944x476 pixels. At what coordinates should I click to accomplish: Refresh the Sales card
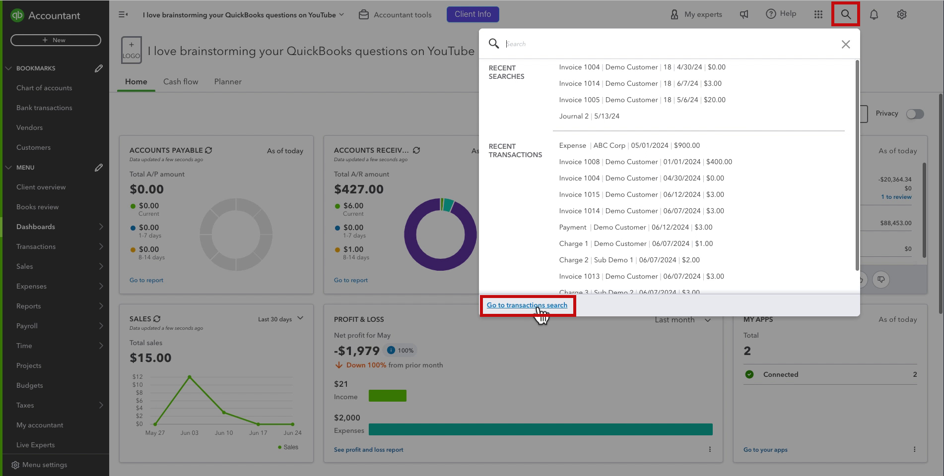pos(157,319)
